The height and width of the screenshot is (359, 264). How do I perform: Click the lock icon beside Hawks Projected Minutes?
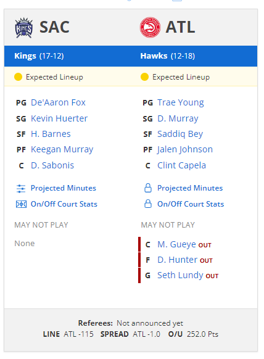point(148,188)
